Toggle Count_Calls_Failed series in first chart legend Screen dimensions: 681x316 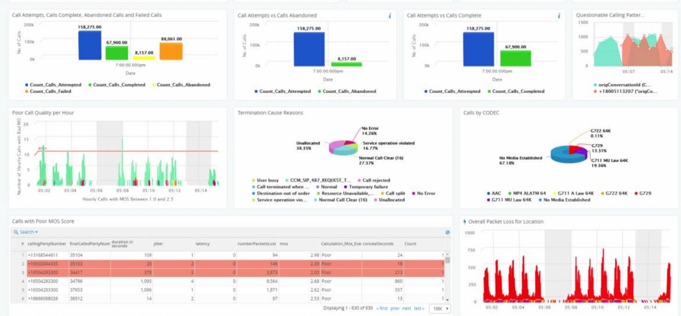coord(50,92)
